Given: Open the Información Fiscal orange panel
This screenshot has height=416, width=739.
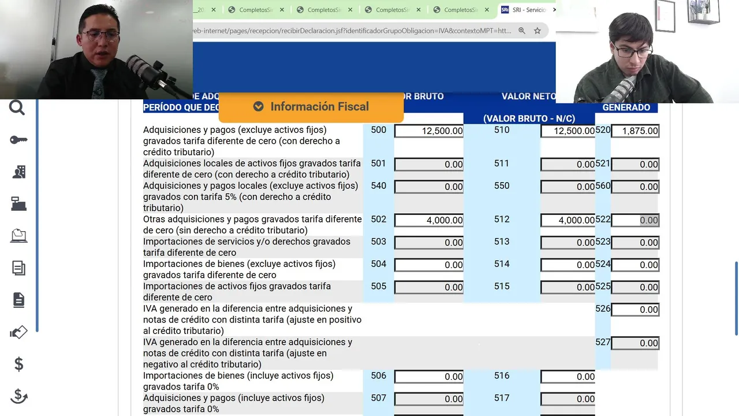Looking at the screenshot, I should (311, 107).
